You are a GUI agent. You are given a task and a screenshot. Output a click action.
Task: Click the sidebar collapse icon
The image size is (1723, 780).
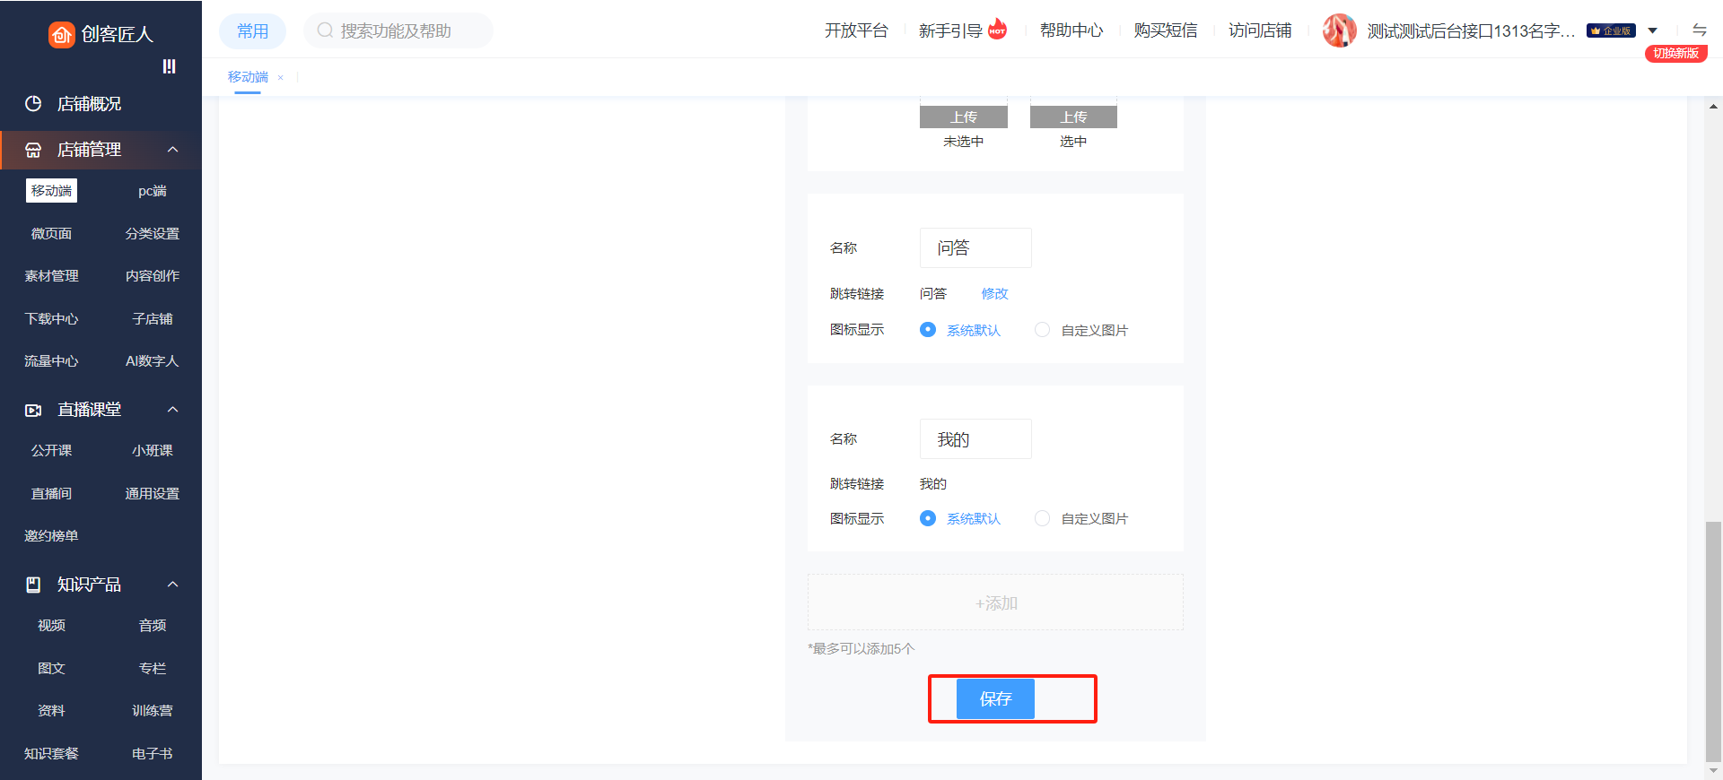pyautogui.click(x=169, y=66)
